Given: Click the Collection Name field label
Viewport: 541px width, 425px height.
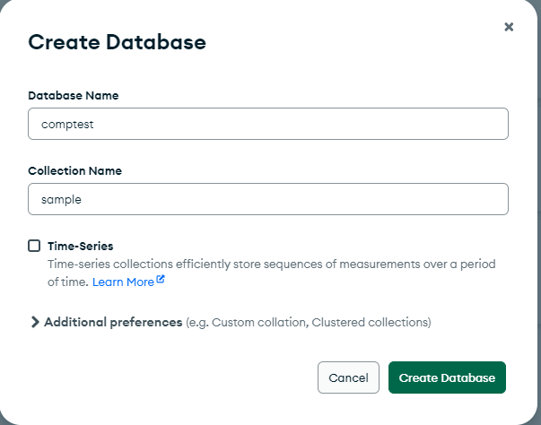Looking at the screenshot, I should click(x=74, y=170).
